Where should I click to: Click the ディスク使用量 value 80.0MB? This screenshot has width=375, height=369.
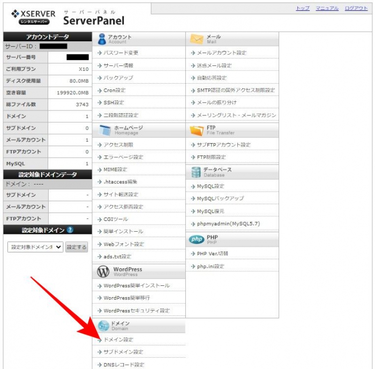click(79, 81)
